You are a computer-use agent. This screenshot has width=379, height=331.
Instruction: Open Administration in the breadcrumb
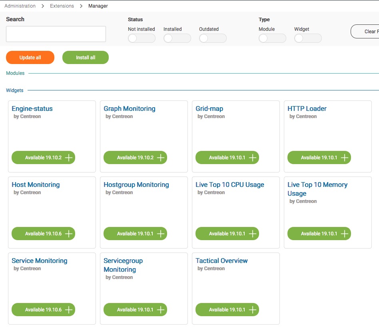20,6
